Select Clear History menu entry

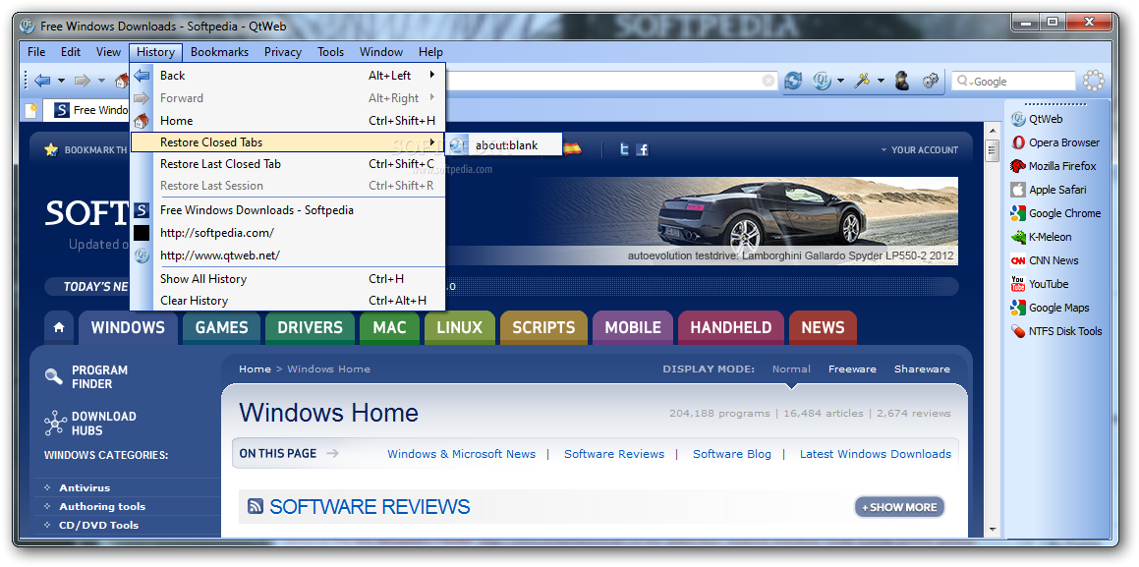(x=288, y=301)
